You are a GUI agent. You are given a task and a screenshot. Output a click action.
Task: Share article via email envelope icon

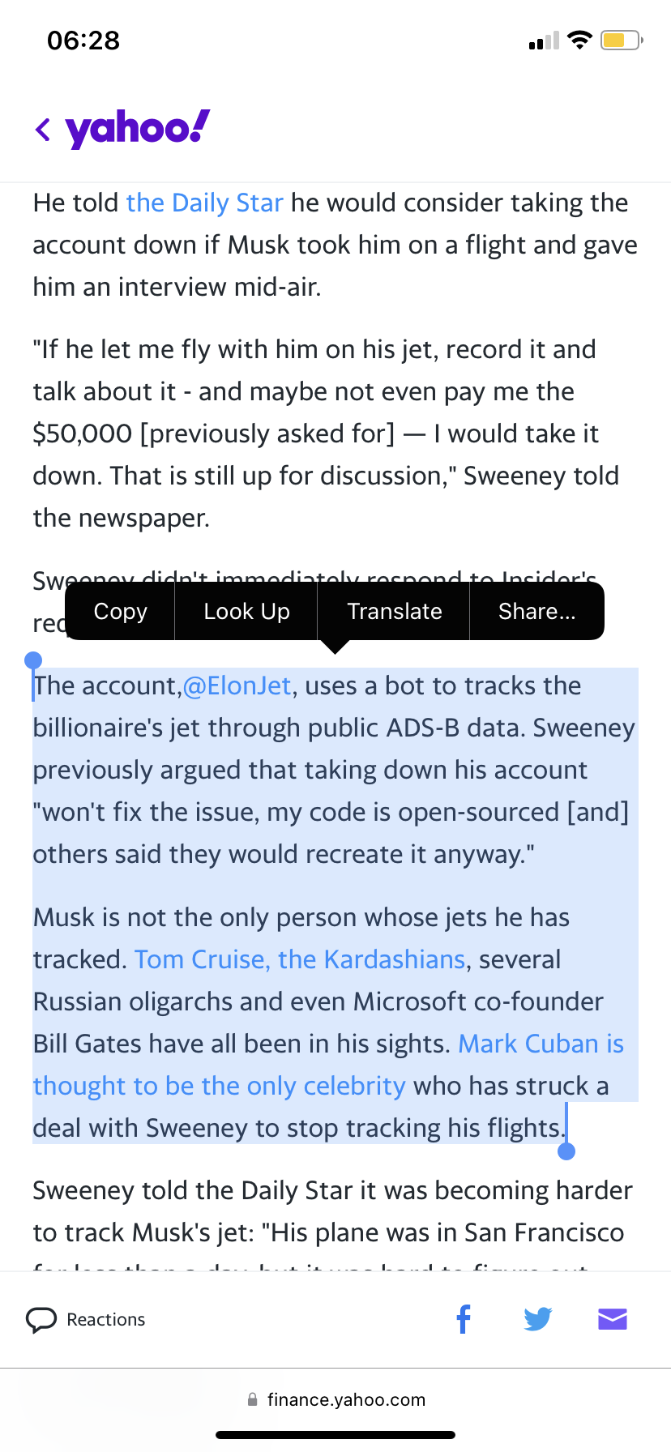(613, 1319)
